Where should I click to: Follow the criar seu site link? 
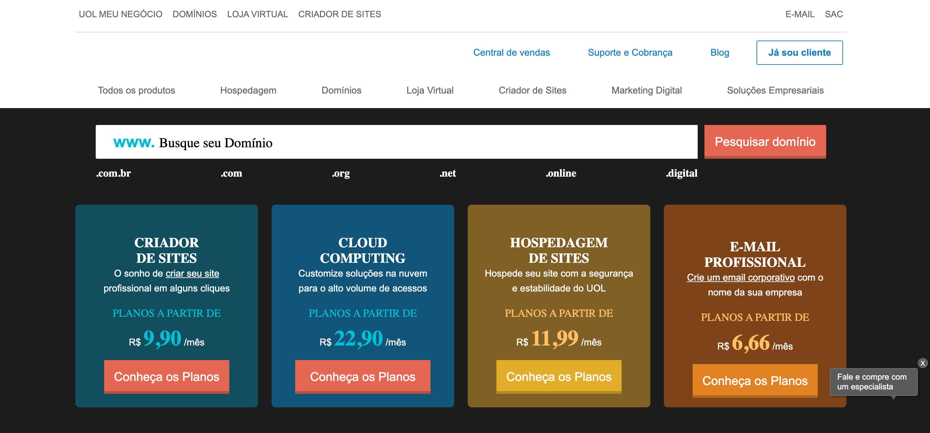tap(192, 274)
